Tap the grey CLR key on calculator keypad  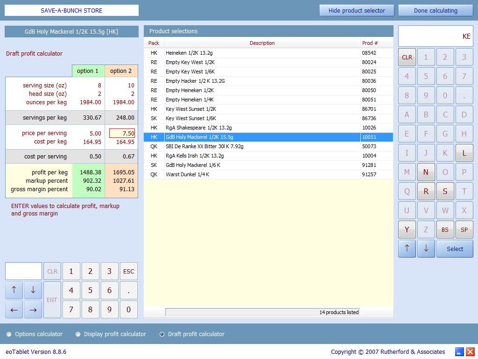tap(52, 271)
